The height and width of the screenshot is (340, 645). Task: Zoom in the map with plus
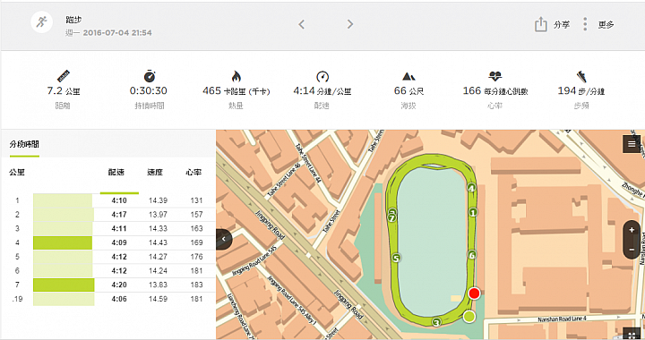coord(632,230)
